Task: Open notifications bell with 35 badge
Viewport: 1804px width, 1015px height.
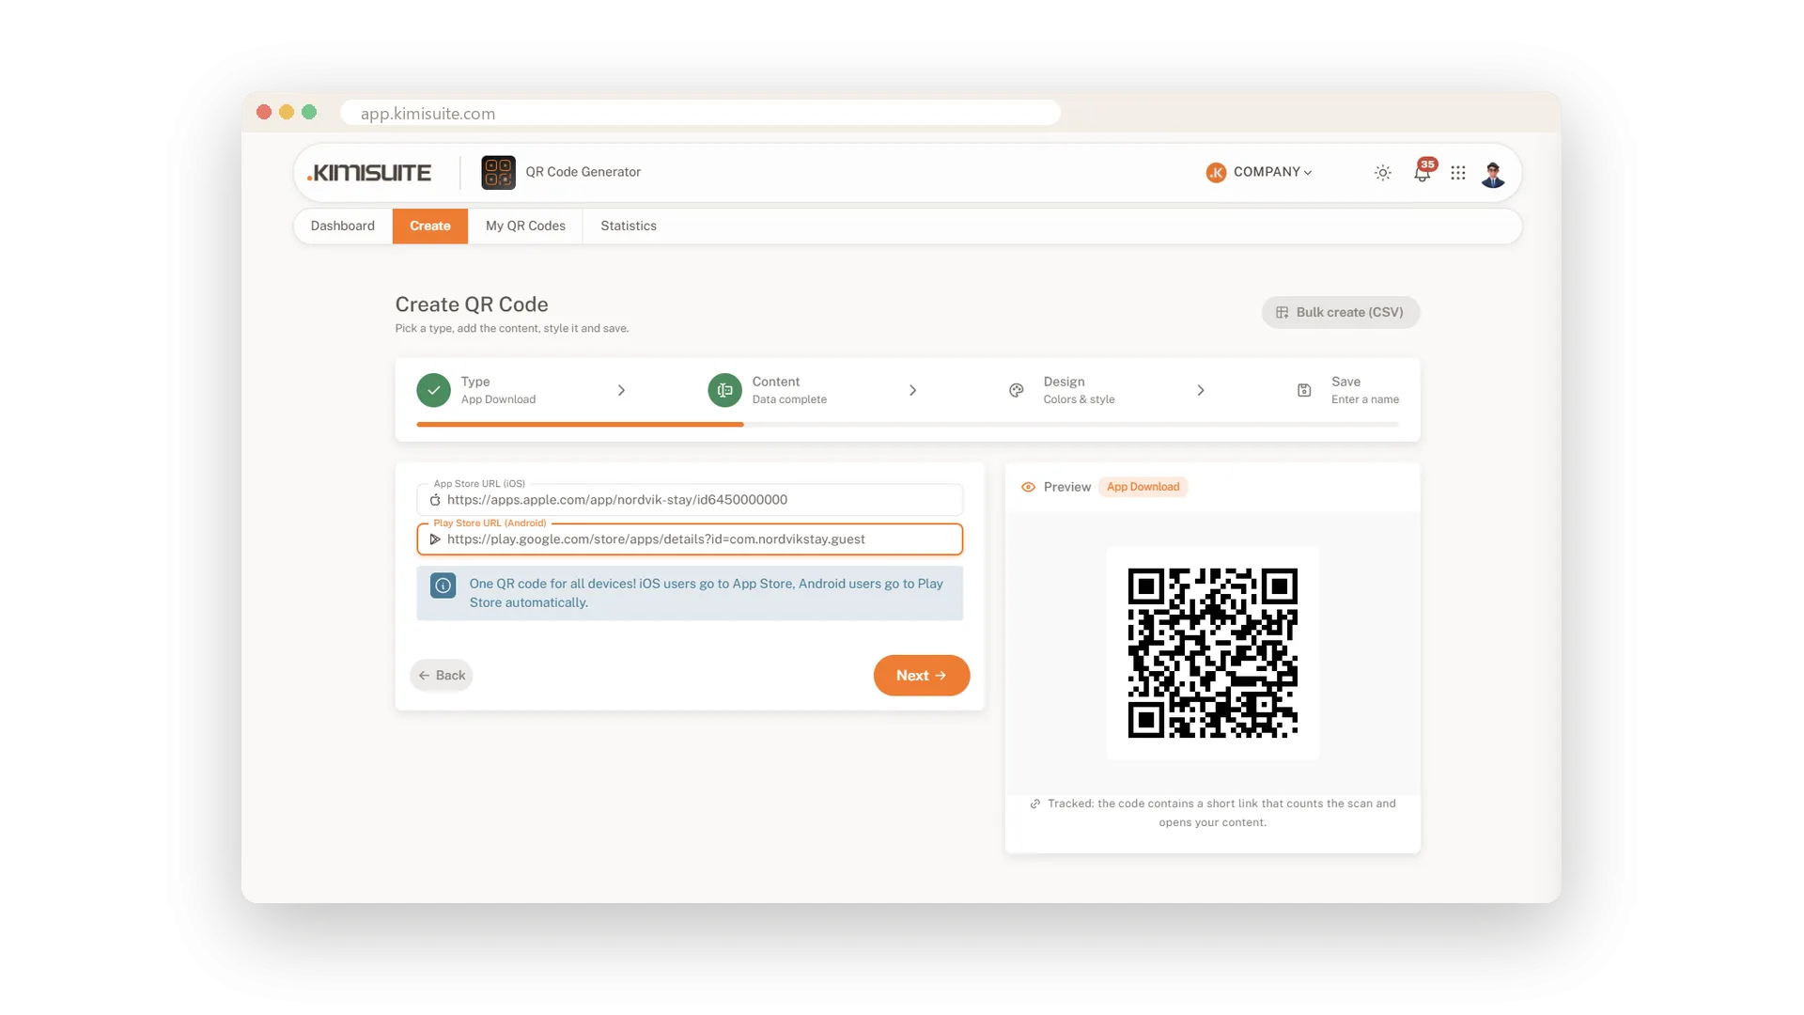Action: (1423, 171)
